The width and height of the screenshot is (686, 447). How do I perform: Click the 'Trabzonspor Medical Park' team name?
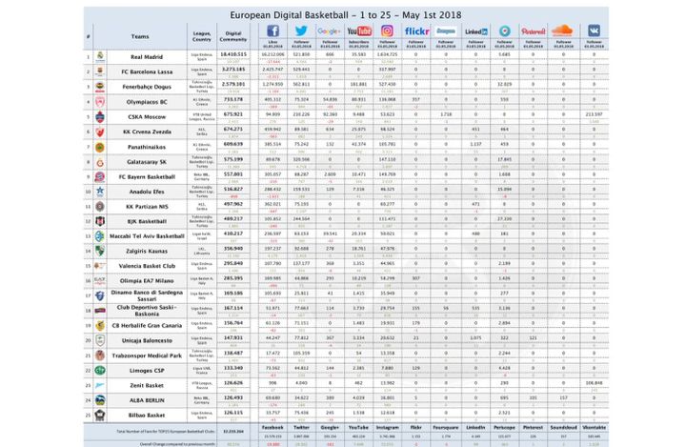(x=147, y=356)
